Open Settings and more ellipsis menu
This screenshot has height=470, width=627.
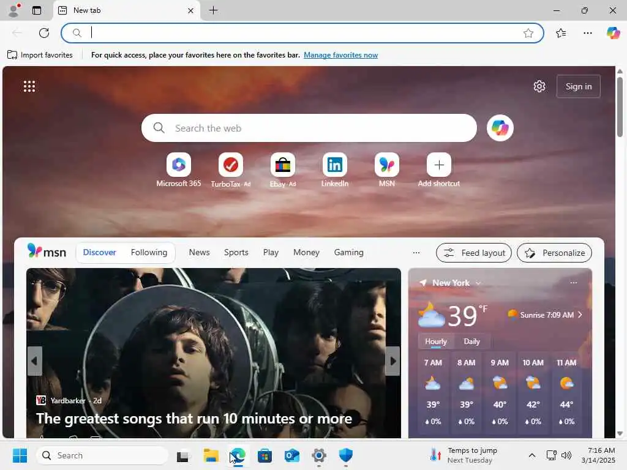[x=587, y=33]
